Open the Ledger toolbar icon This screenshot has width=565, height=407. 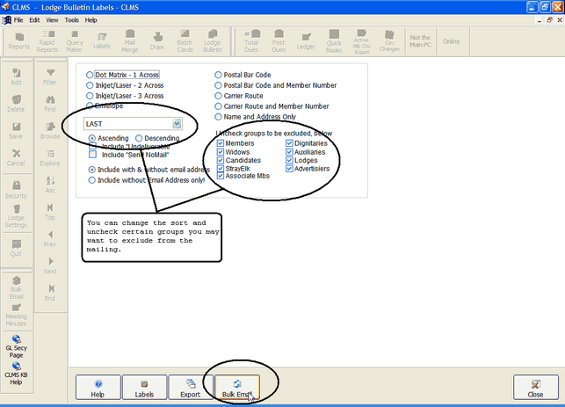[x=306, y=41]
